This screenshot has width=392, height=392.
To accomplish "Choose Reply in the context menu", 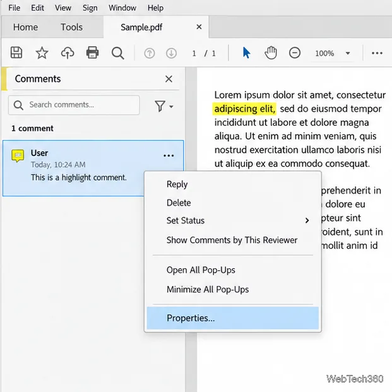I will pyautogui.click(x=232, y=184).
